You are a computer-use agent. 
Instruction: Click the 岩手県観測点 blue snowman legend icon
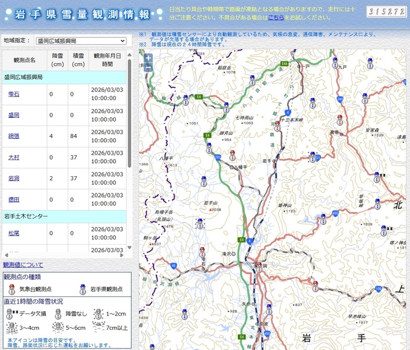point(83,289)
